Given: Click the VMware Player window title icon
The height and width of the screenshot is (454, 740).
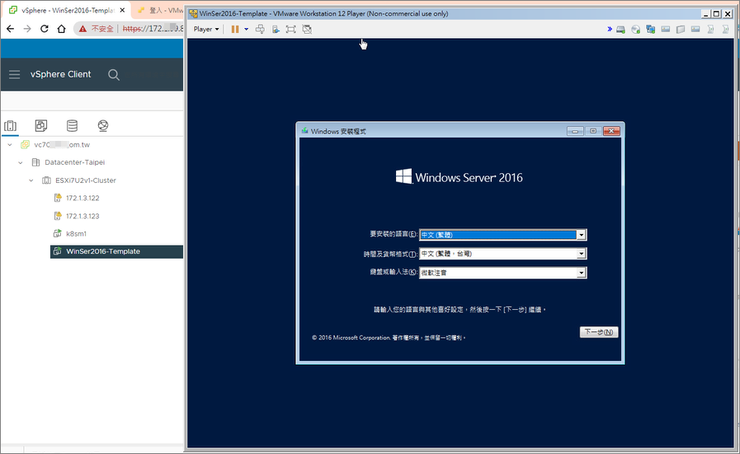Looking at the screenshot, I should click(193, 14).
